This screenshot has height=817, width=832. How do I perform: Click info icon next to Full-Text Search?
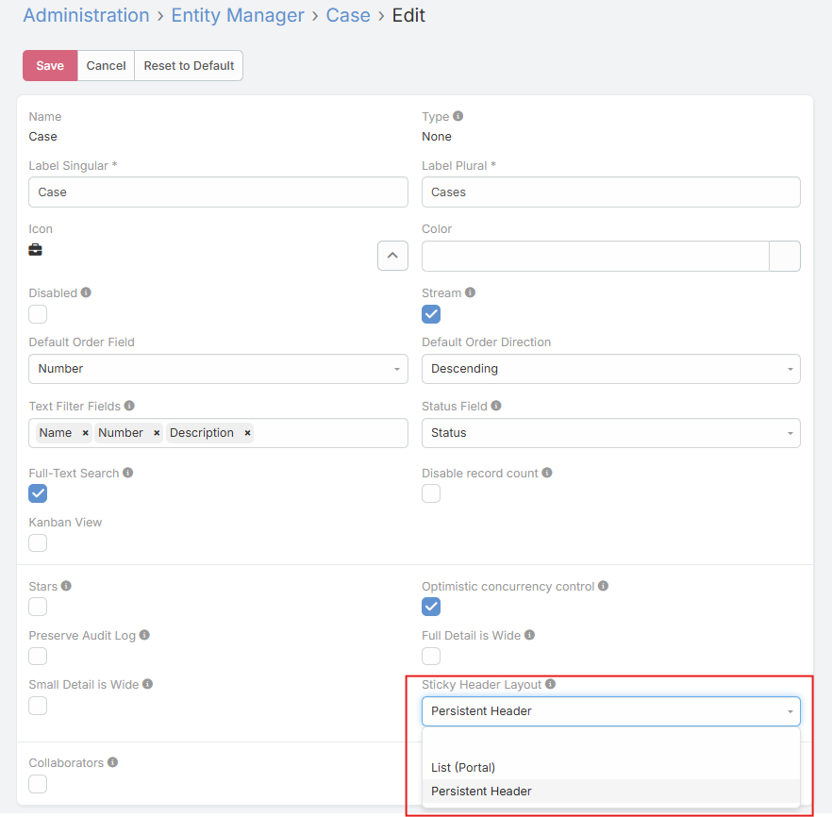(x=128, y=473)
